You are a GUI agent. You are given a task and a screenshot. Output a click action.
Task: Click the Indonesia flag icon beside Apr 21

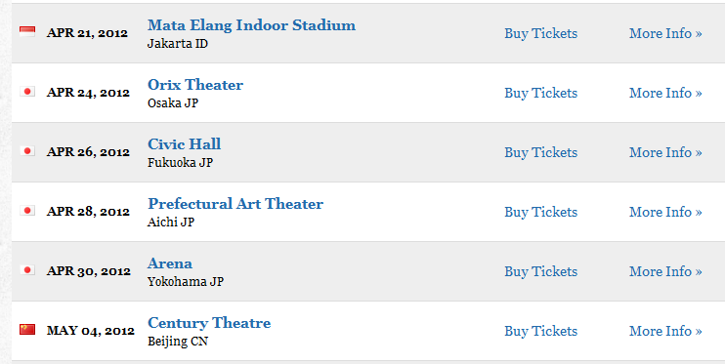pyautogui.click(x=27, y=32)
